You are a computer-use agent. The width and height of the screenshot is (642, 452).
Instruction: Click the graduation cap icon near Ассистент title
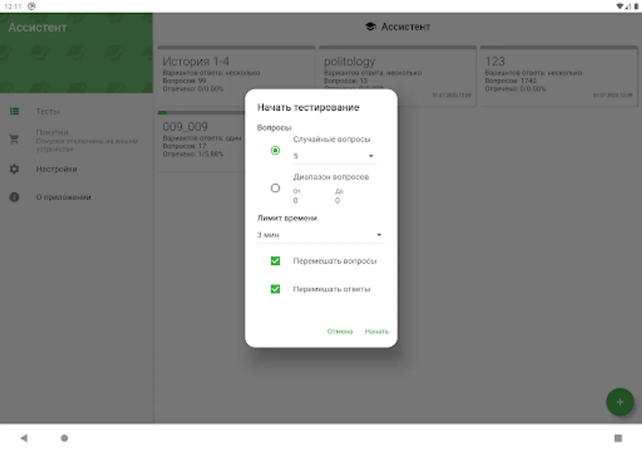(x=371, y=27)
